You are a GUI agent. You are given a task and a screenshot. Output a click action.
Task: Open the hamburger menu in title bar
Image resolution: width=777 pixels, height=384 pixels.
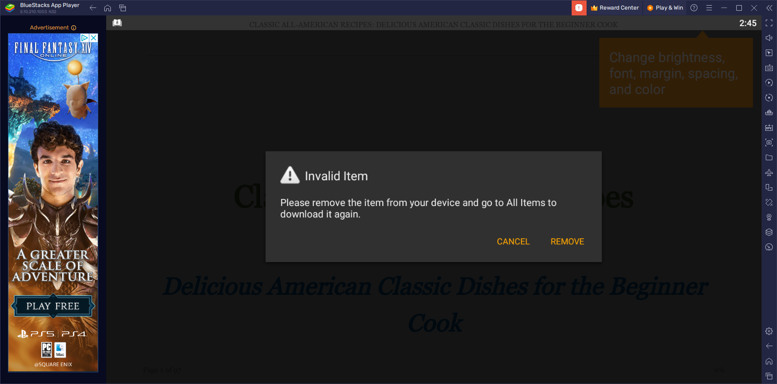pos(709,8)
